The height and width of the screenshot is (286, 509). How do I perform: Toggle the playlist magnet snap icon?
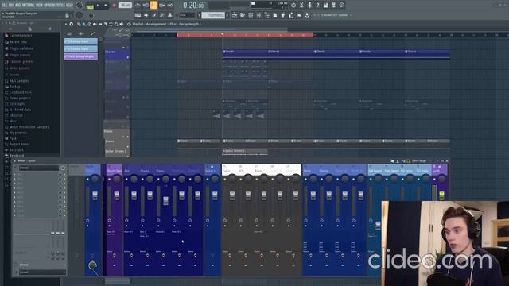coord(72,24)
